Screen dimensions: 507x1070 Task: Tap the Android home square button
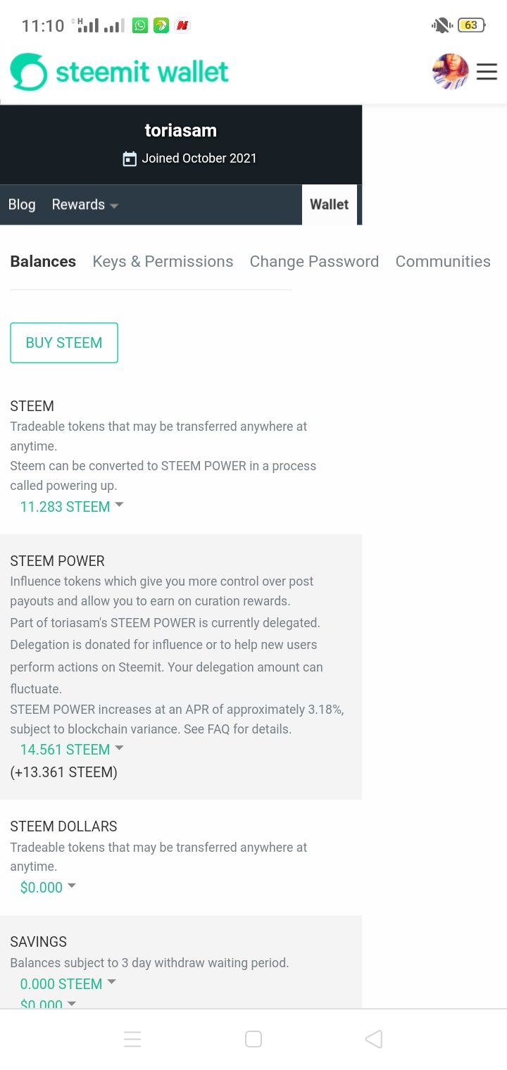(x=254, y=1039)
